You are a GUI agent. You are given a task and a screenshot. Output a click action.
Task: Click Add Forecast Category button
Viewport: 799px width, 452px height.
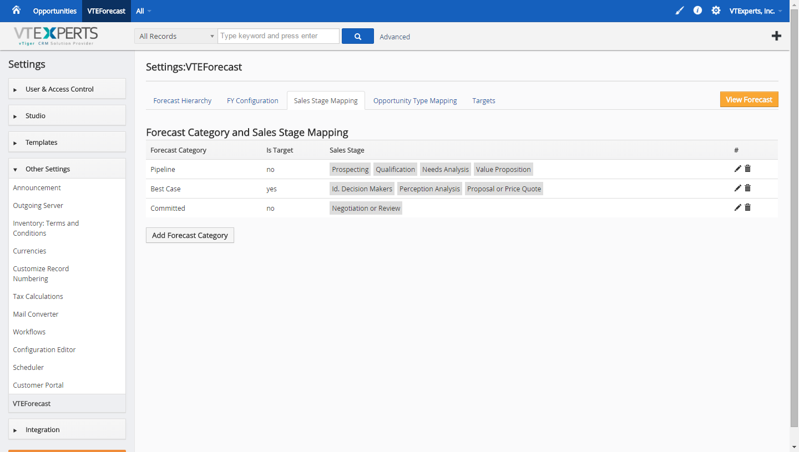tap(190, 235)
